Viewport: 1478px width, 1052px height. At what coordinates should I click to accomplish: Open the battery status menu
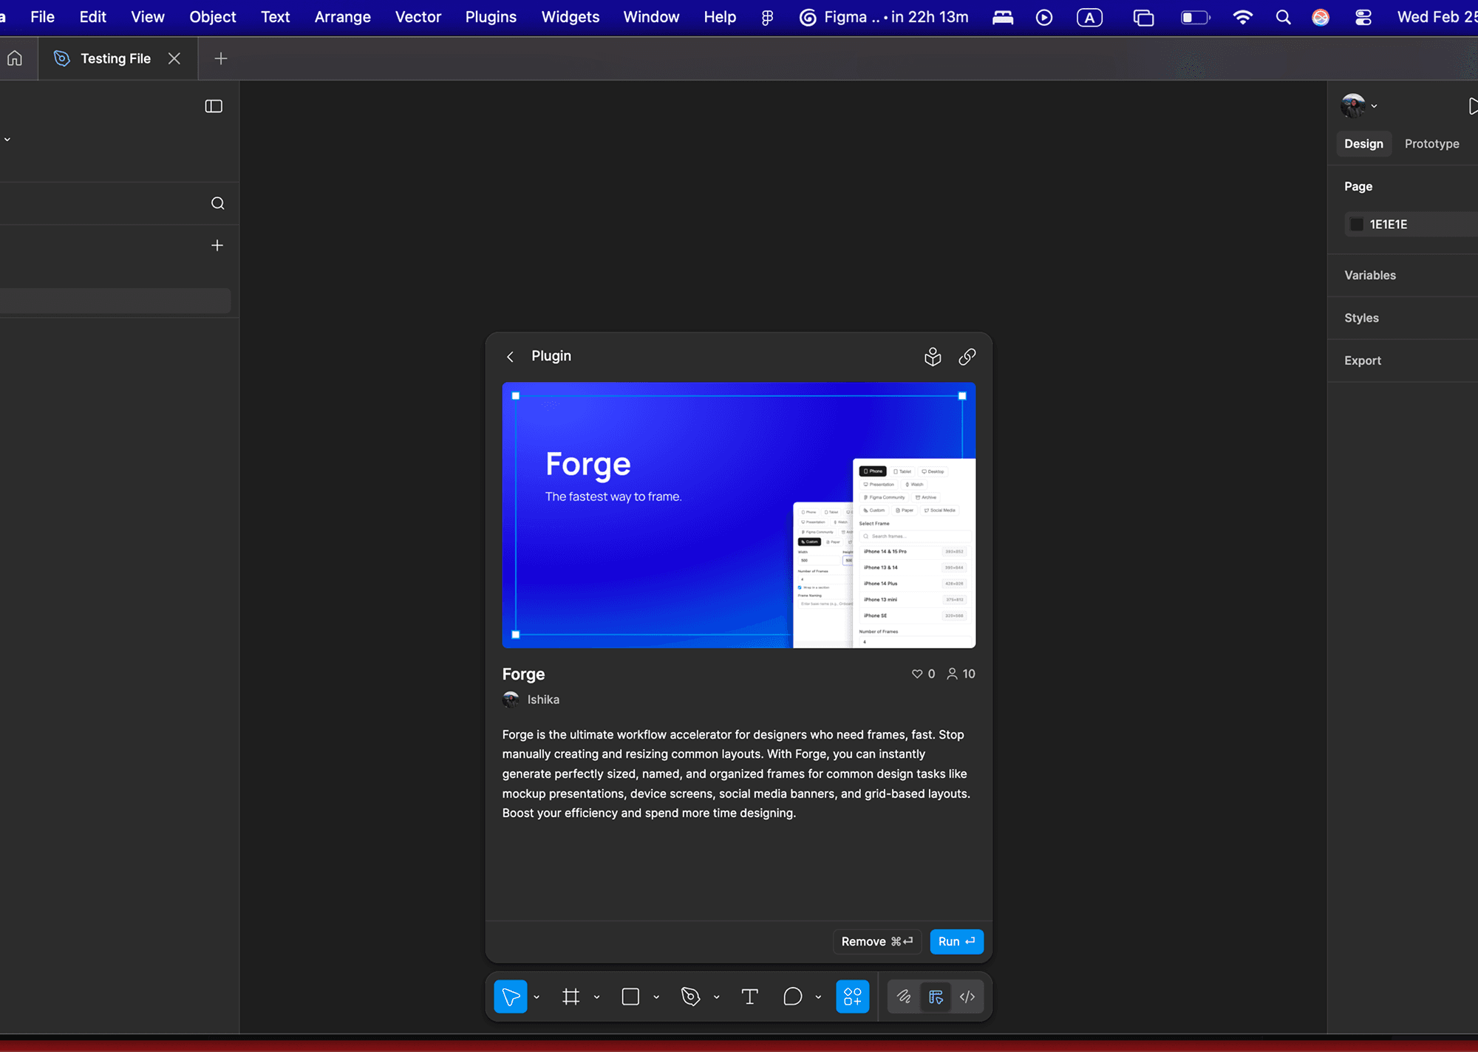pos(1195,17)
